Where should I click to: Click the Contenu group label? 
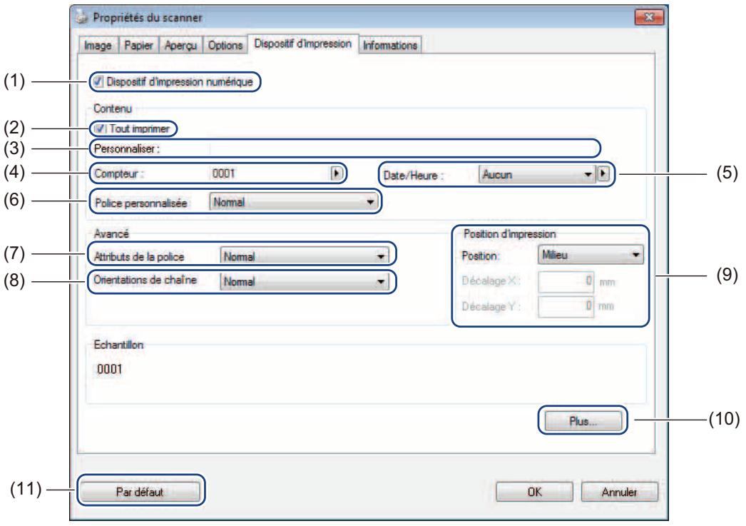click(113, 108)
